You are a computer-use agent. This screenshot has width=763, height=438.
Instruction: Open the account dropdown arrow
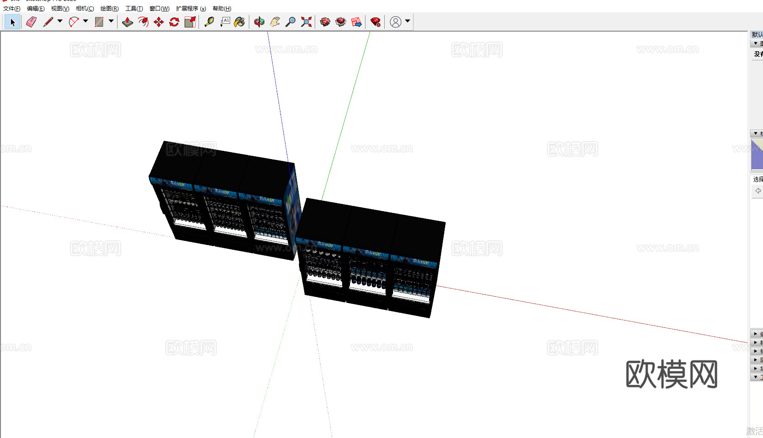tap(408, 21)
